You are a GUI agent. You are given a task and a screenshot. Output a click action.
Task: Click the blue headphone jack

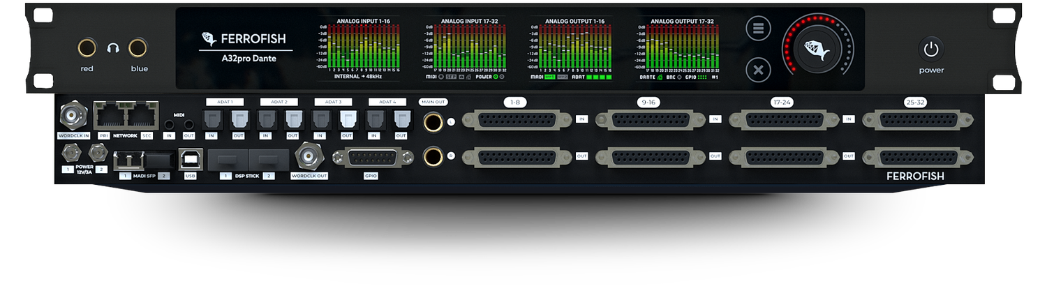[x=138, y=48]
